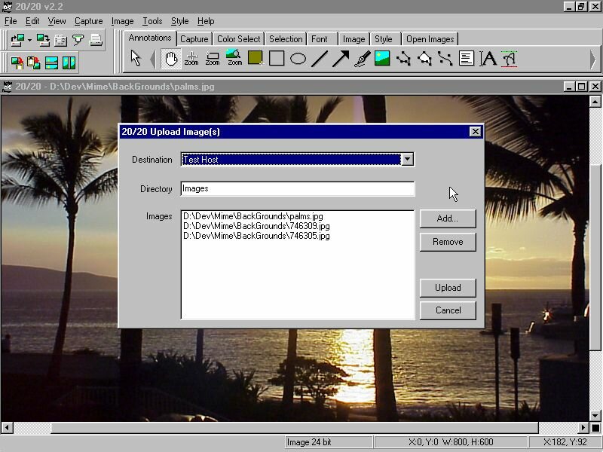Pick the ellipse annotation tool
This screenshot has width=603, height=452.
[x=298, y=58]
